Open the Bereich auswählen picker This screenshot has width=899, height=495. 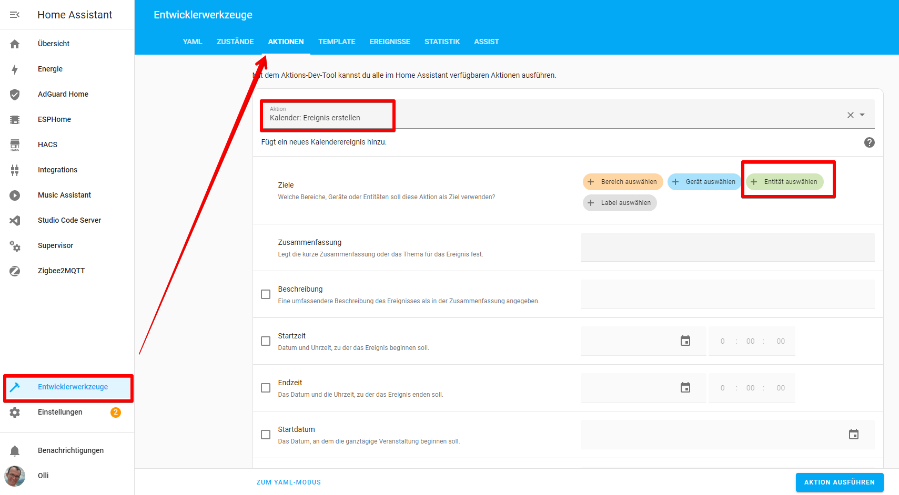[623, 182]
